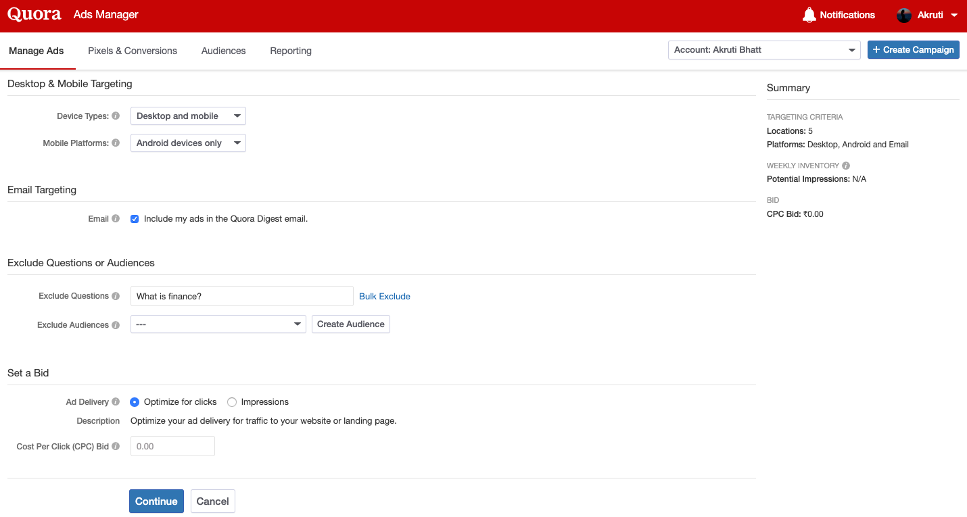Click the info icon next to Exclude Questions
967x517 pixels.
pyautogui.click(x=116, y=296)
